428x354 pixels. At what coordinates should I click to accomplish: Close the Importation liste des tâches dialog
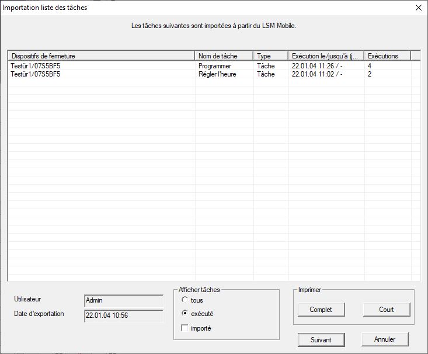coord(417,8)
